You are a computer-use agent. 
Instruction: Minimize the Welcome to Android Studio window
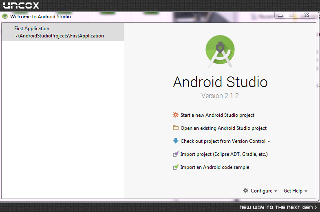[280, 15]
